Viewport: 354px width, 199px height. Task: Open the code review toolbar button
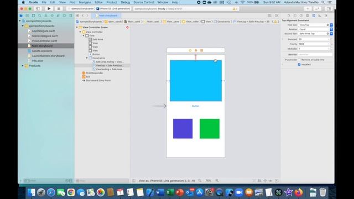(317, 9)
